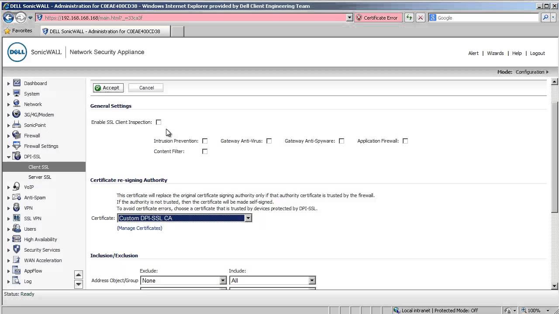Click the High Availability icon
This screenshot has width=559, height=314.
click(x=17, y=239)
